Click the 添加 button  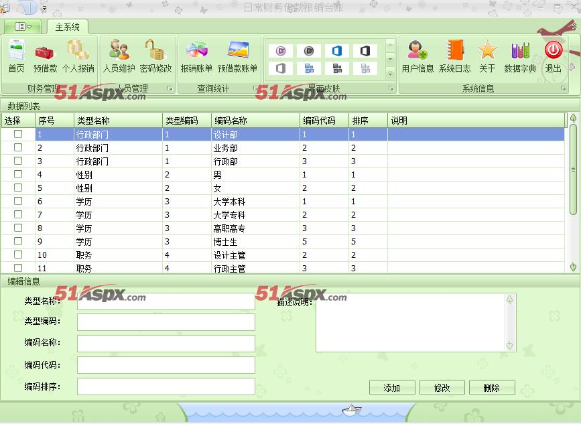tap(392, 388)
